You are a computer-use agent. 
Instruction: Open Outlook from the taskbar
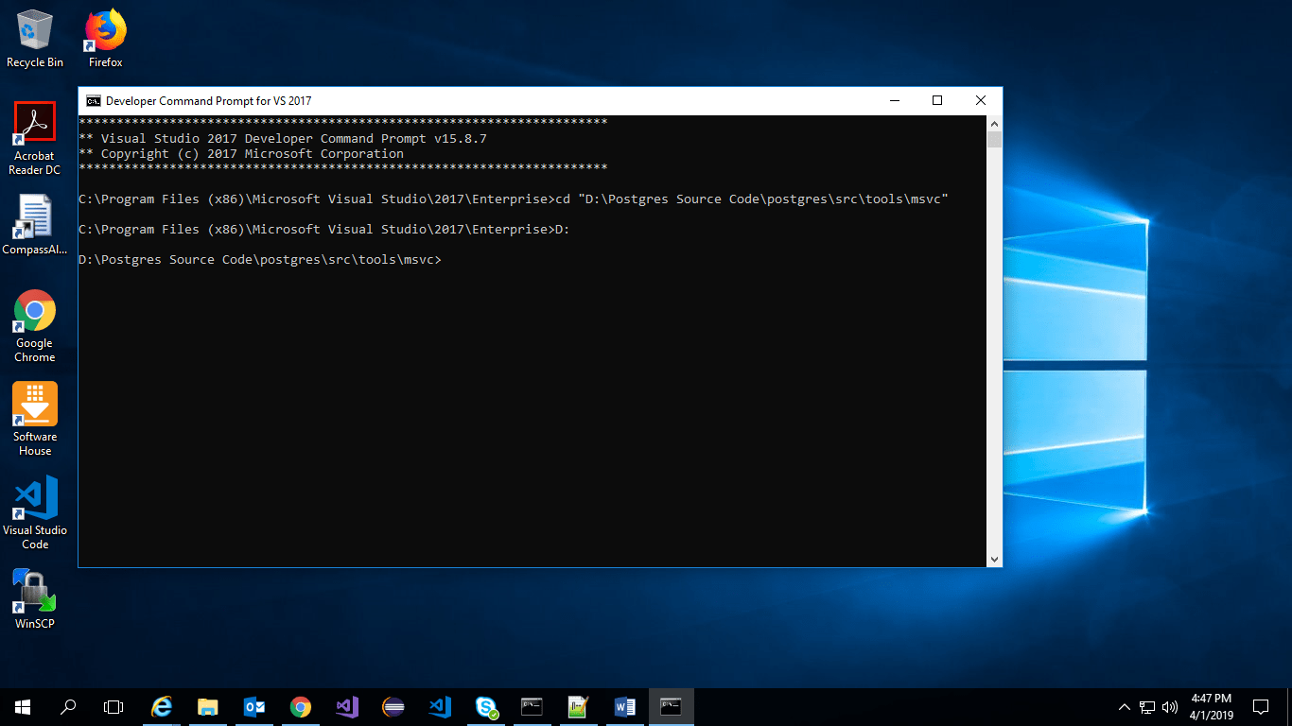[x=254, y=706]
